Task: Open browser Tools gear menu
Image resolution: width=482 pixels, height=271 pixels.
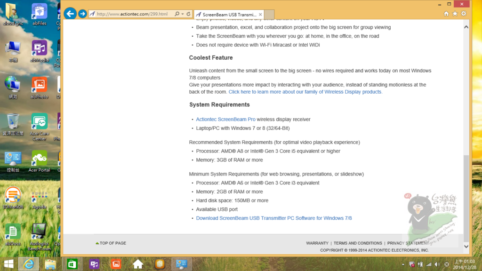Action: 464,14
